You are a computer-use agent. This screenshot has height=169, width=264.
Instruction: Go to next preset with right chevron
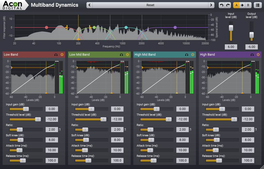point(211,5)
